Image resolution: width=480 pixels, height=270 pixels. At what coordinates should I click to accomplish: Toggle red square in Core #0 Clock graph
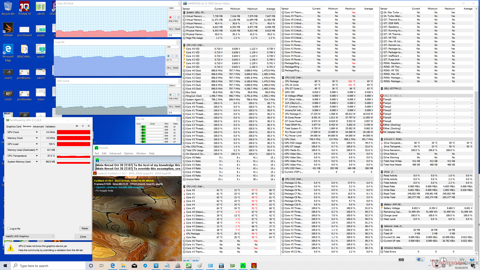(x=170, y=17)
